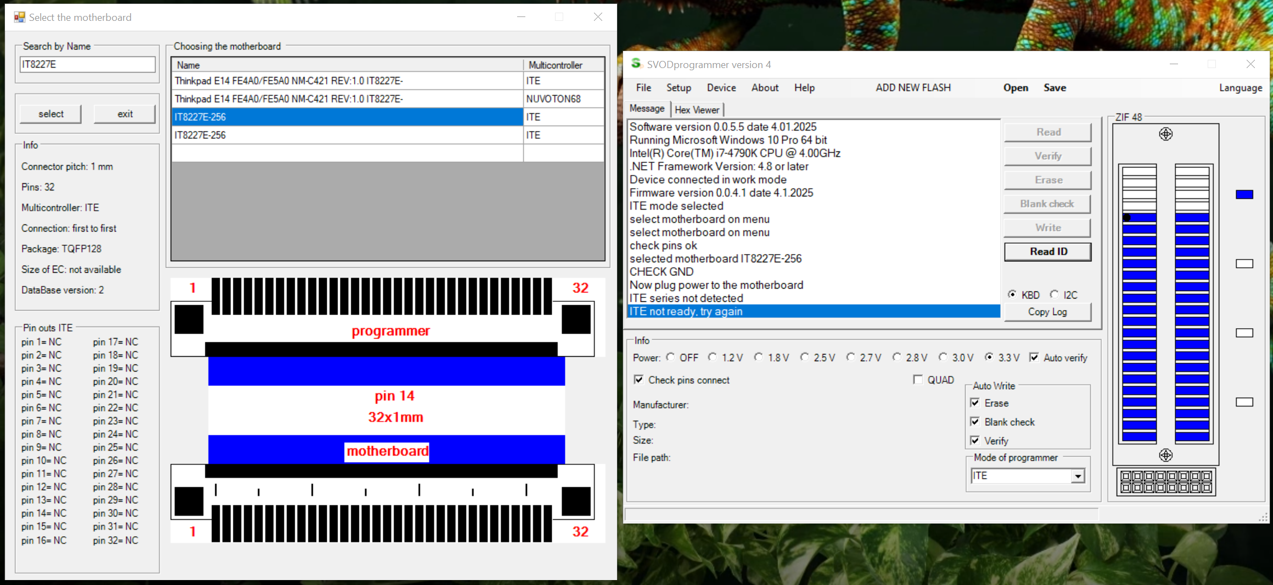Click the Copy Log button

[1047, 312]
